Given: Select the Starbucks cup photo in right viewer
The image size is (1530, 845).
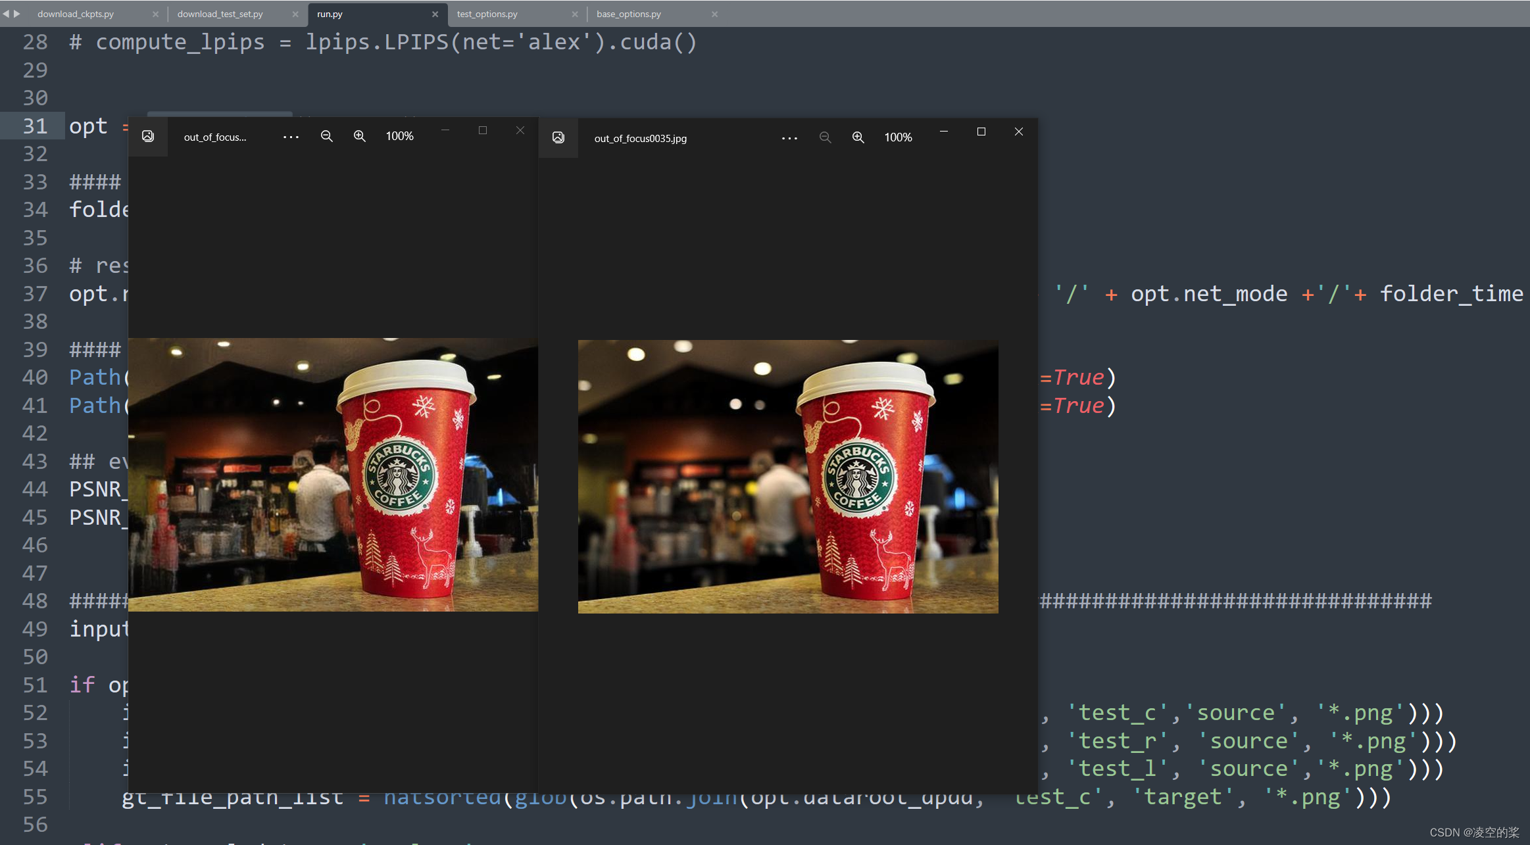Looking at the screenshot, I should (787, 476).
